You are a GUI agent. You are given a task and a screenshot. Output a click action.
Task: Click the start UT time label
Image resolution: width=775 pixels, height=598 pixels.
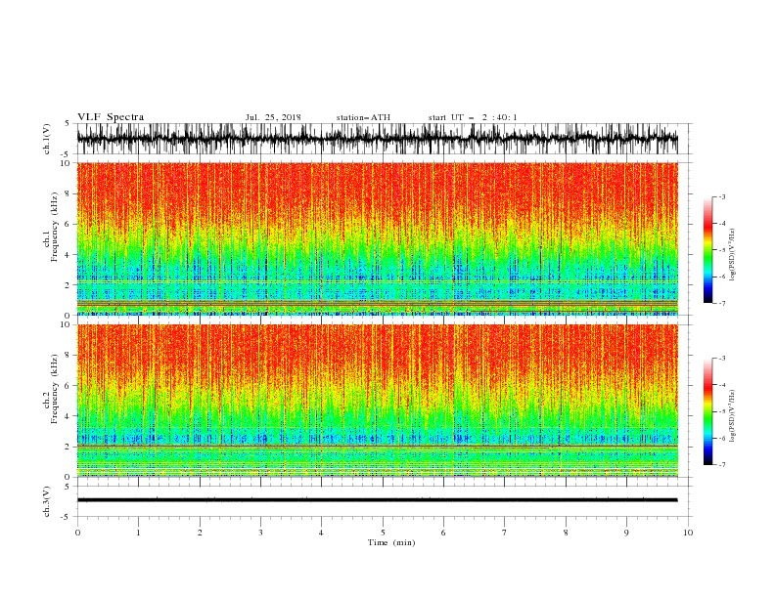(x=473, y=117)
